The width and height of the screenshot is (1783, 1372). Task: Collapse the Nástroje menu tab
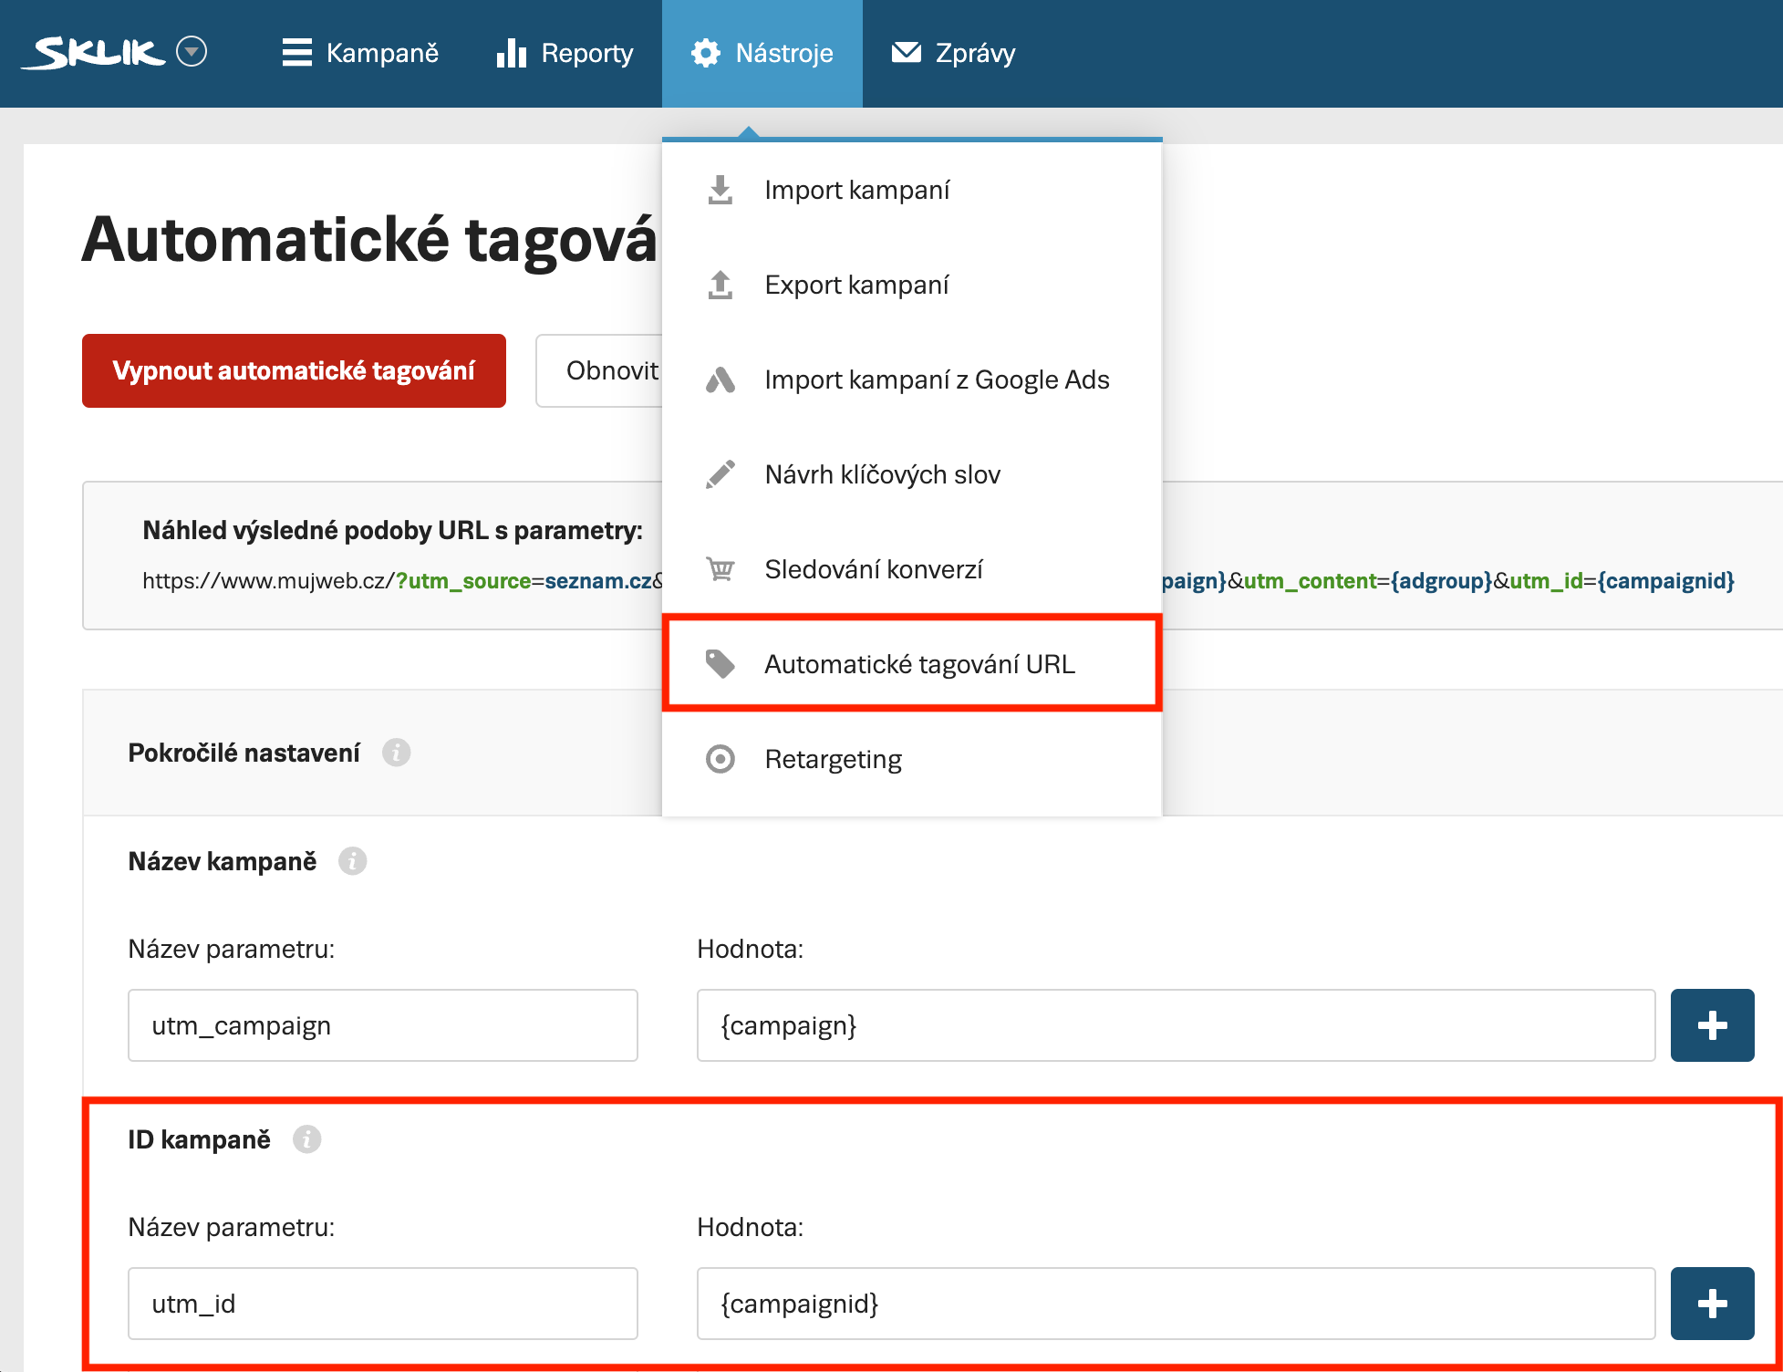[x=762, y=53]
